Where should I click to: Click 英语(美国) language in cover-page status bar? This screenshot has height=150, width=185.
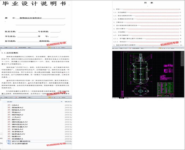pos(22,48)
